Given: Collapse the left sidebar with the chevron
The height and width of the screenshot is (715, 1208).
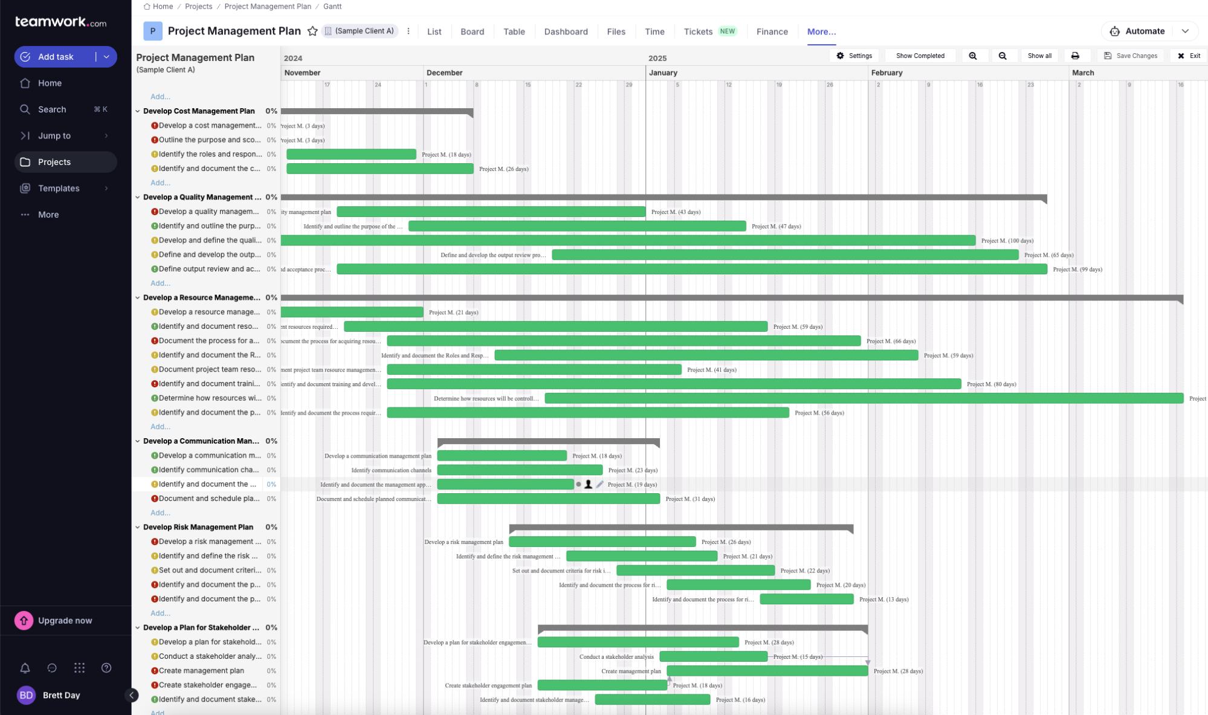Looking at the screenshot, I should click(x=132, y=695).
